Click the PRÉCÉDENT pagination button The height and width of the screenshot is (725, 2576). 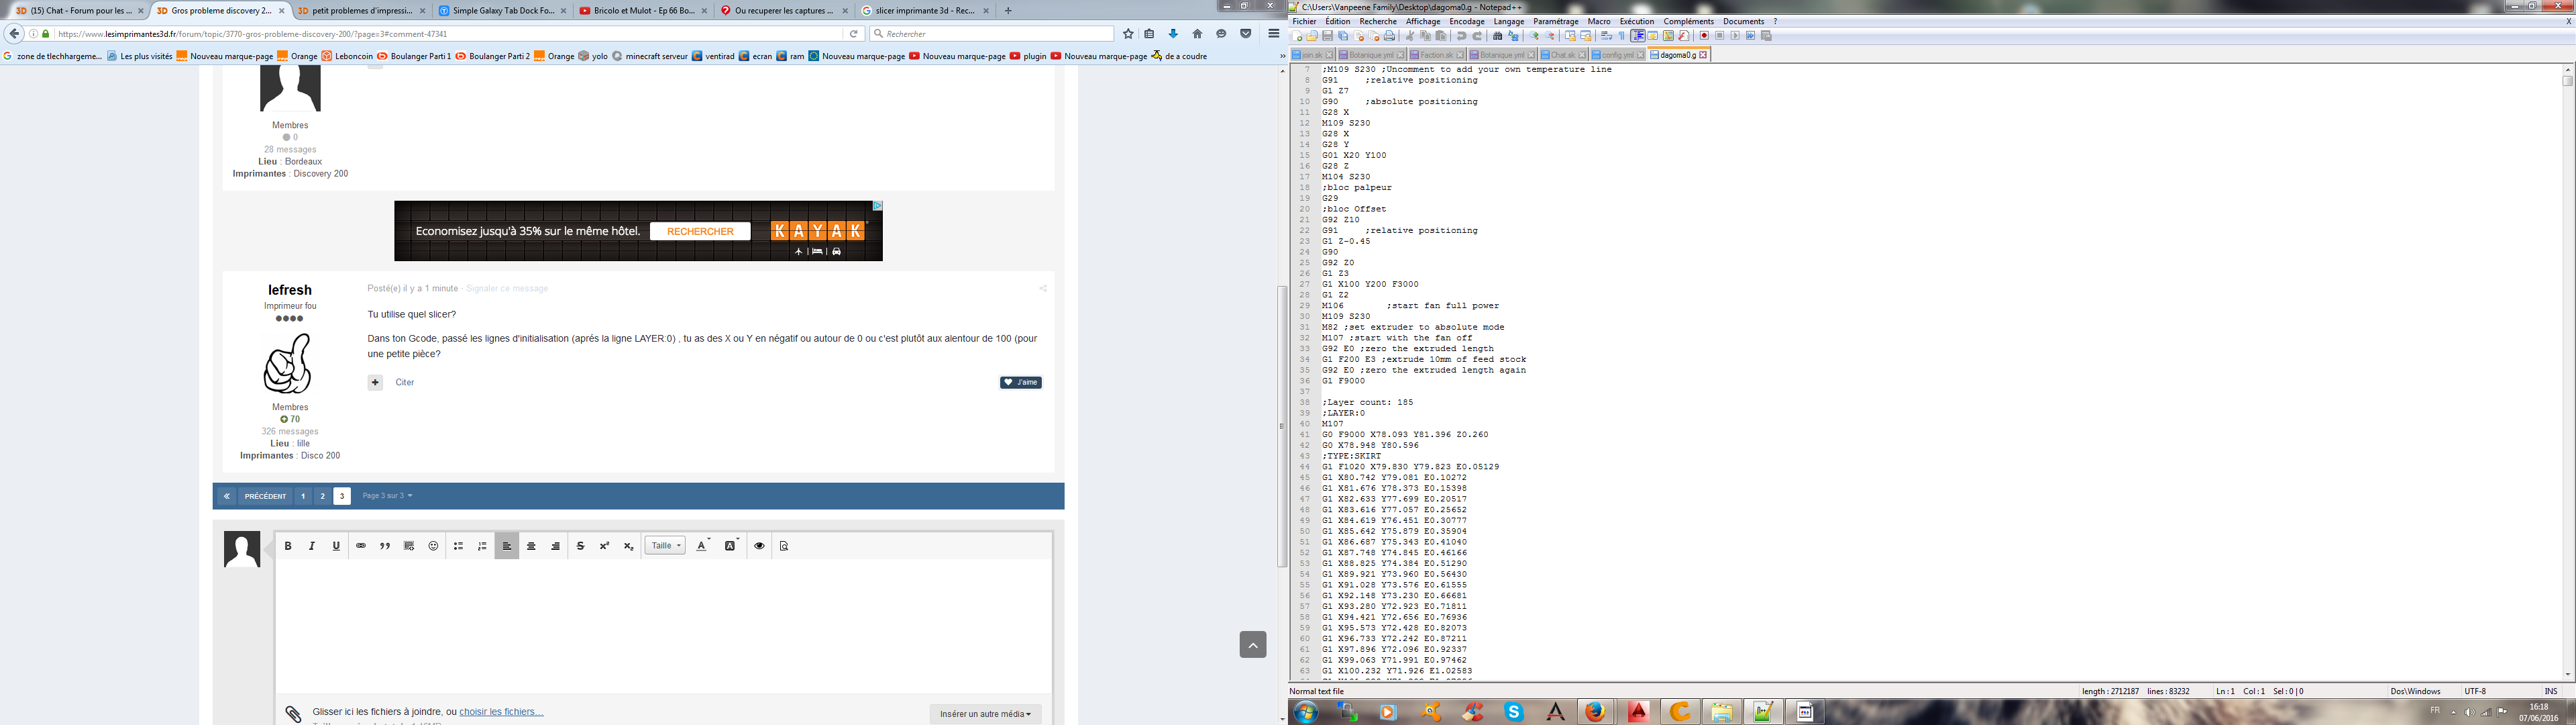pyautogui.click(x=265, y=495)
